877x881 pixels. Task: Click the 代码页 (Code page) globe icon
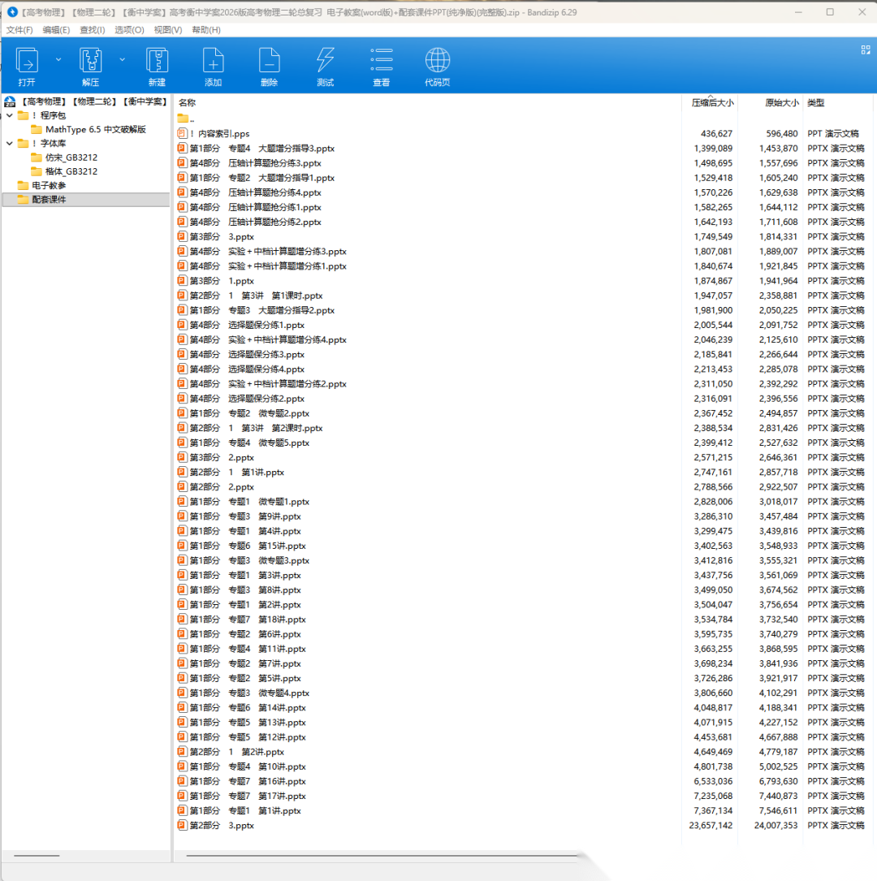[x=437, y=62]
